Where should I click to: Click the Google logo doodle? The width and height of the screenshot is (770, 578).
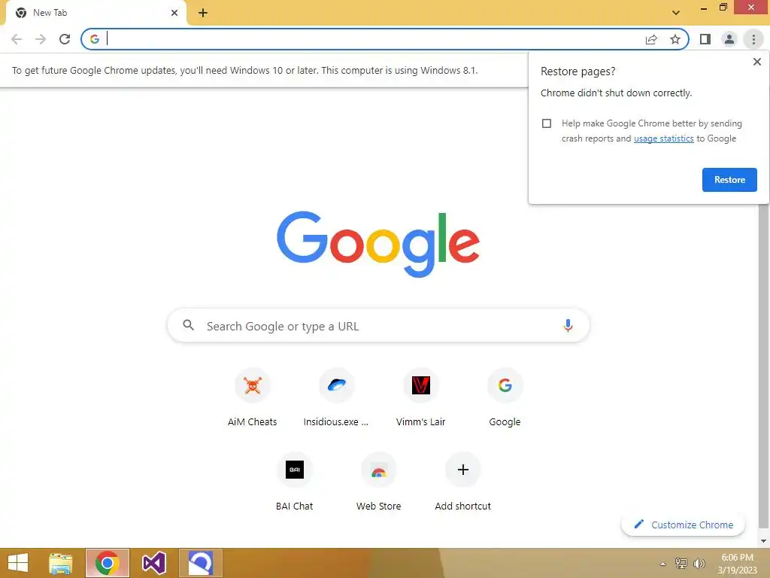point(378,244)
